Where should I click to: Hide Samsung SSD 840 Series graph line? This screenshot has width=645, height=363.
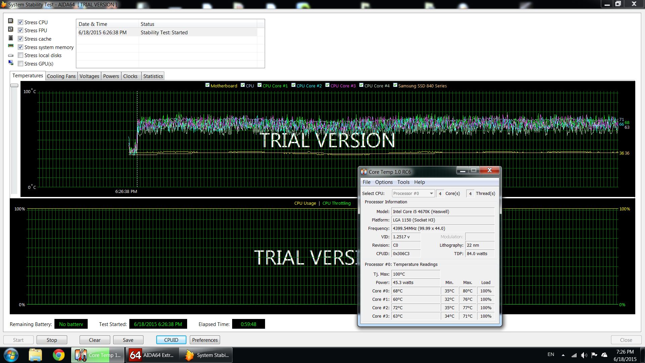coord(395,85)
